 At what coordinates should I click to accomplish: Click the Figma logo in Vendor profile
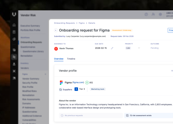[x=61, y=83]
